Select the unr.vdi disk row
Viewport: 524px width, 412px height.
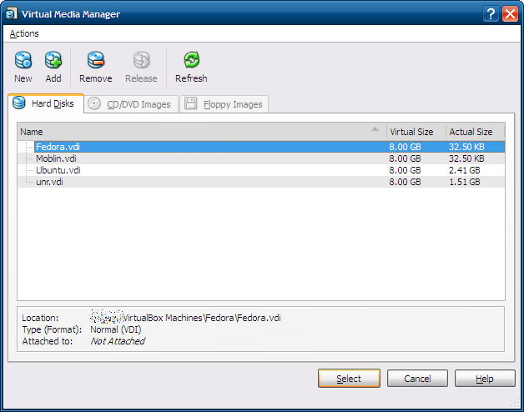[x=261, y=182]
